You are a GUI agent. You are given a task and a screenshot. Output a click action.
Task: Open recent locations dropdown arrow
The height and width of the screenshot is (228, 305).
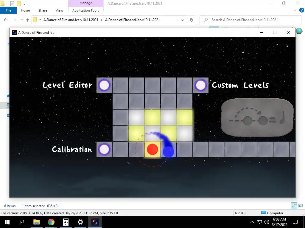click(x=21, y=20)
